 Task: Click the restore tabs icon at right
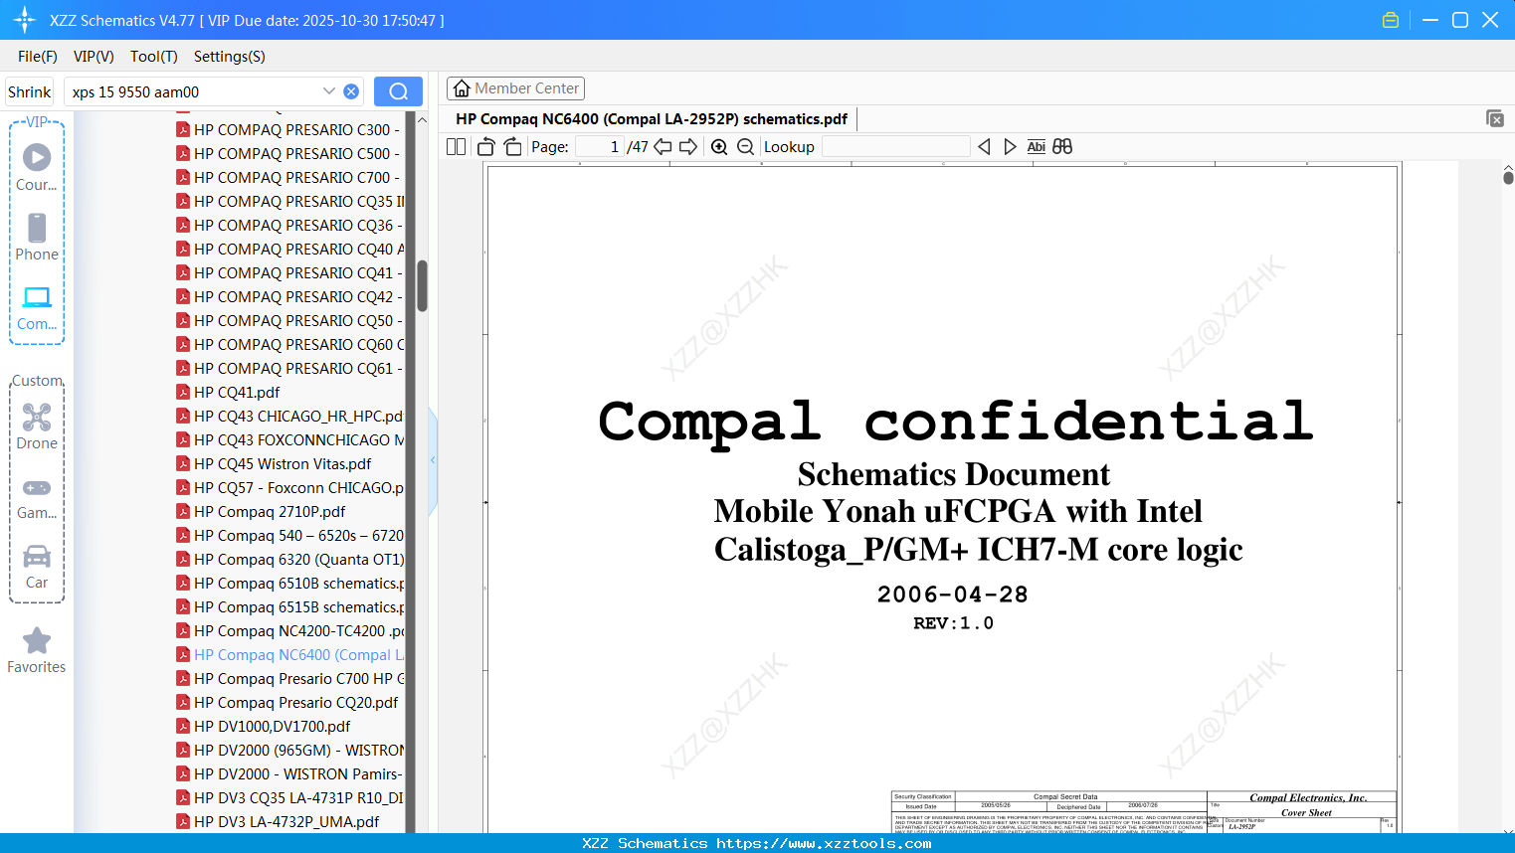(1495, 118)
